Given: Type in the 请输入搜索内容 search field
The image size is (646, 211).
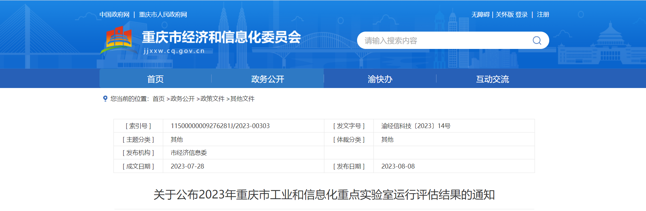Looking at the screenshot, I should [443, 40].
